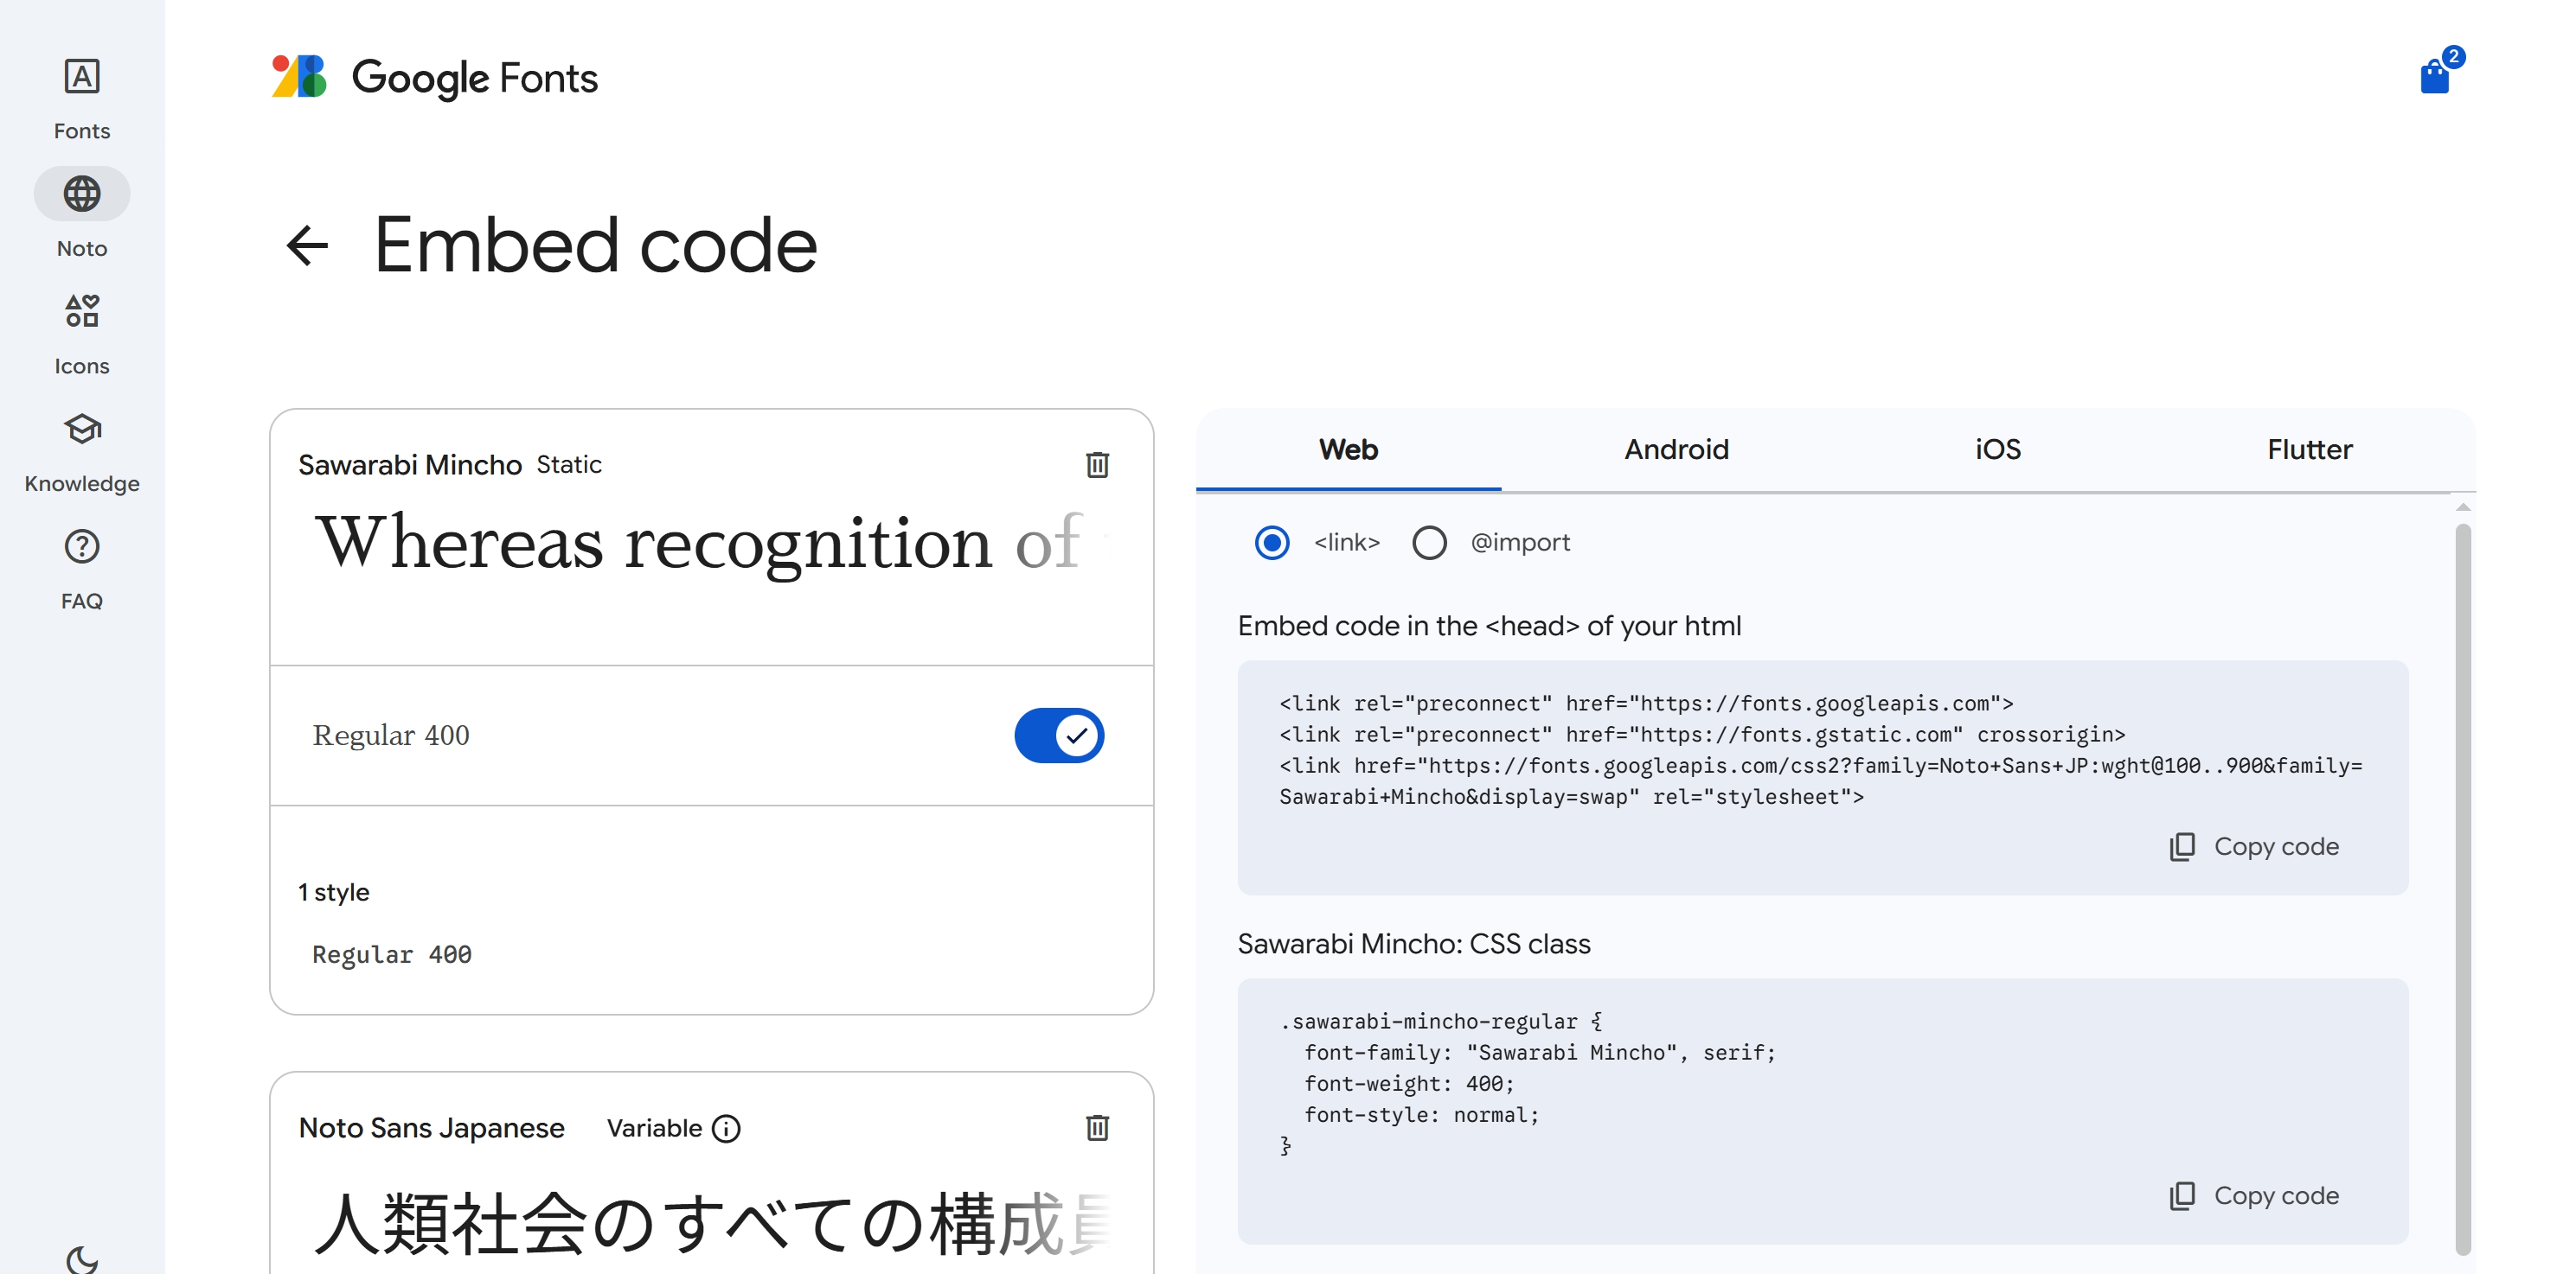Copy code for the head embed links
2576x1274 pixels.
(2254, 846)
